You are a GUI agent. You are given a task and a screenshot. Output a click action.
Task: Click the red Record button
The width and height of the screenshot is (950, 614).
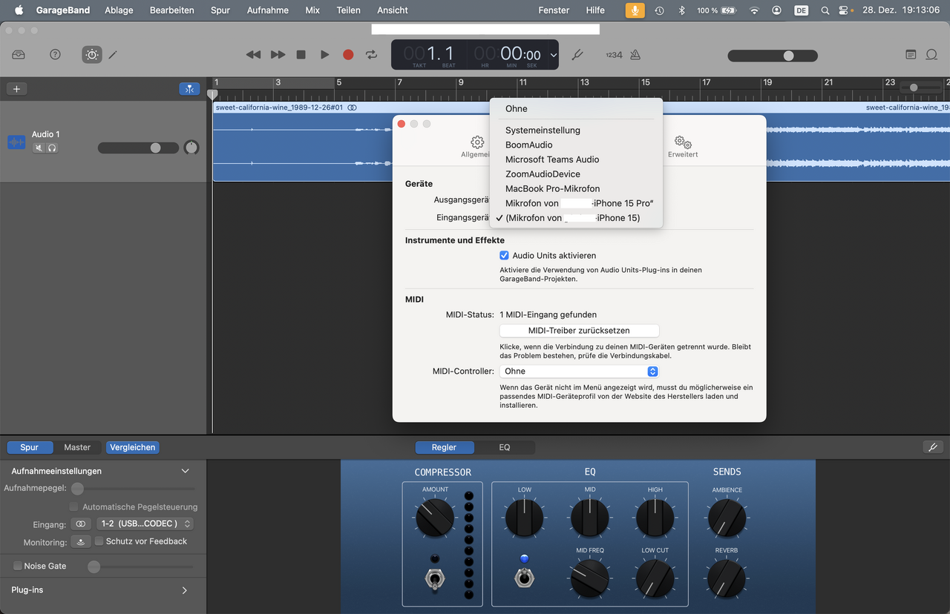click(x=348, y=55)
